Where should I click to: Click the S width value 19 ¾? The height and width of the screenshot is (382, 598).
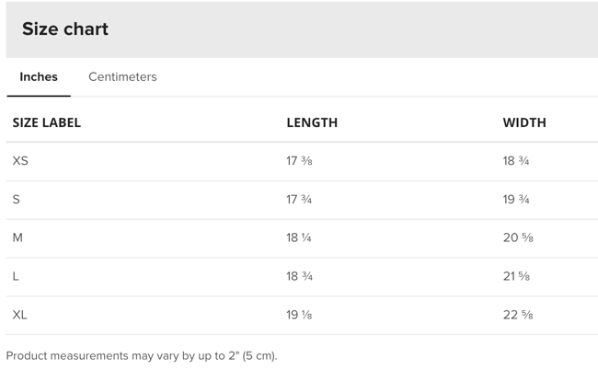[x=516, y=200]
